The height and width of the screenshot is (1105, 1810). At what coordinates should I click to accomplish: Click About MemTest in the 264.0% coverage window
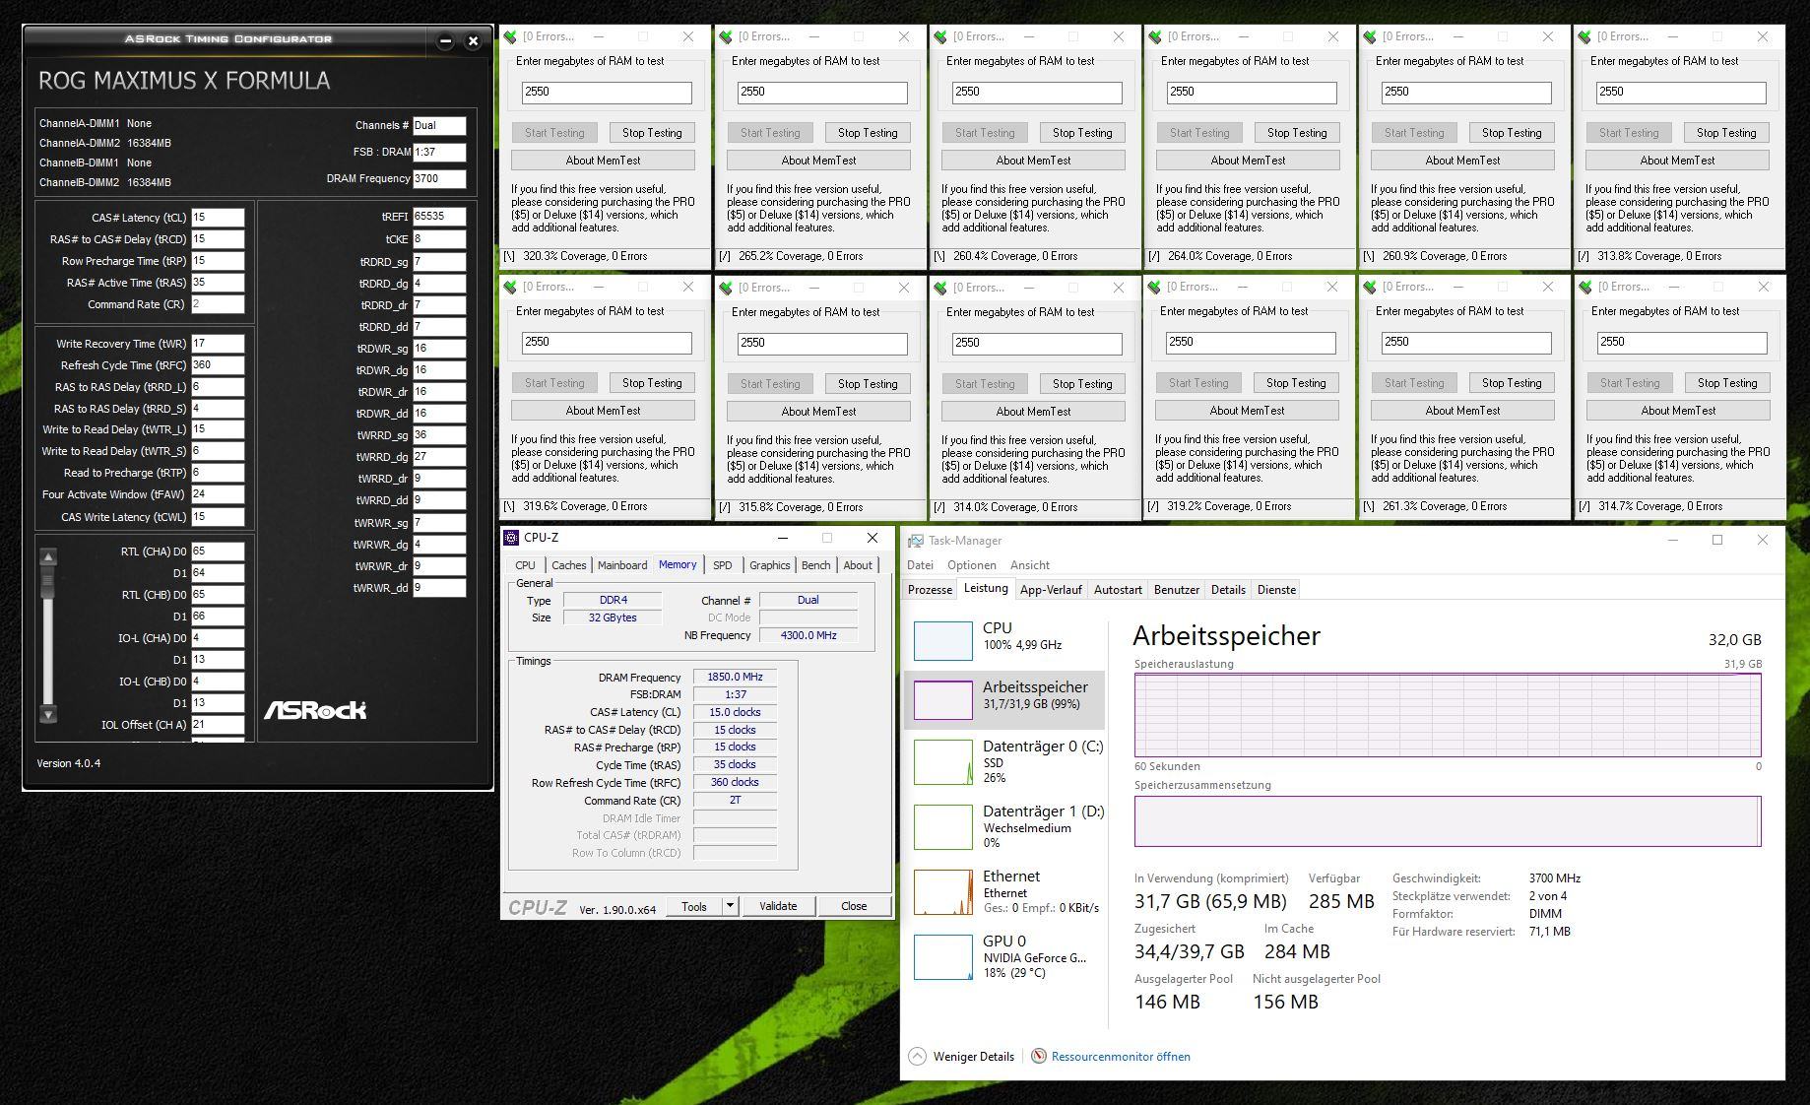1248,161
